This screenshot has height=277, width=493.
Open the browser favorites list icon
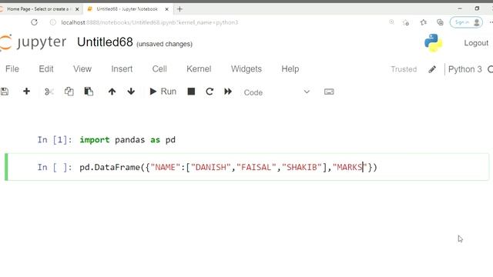point(424,22)
